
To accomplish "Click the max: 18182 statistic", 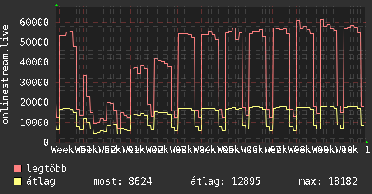I will 328,181.
